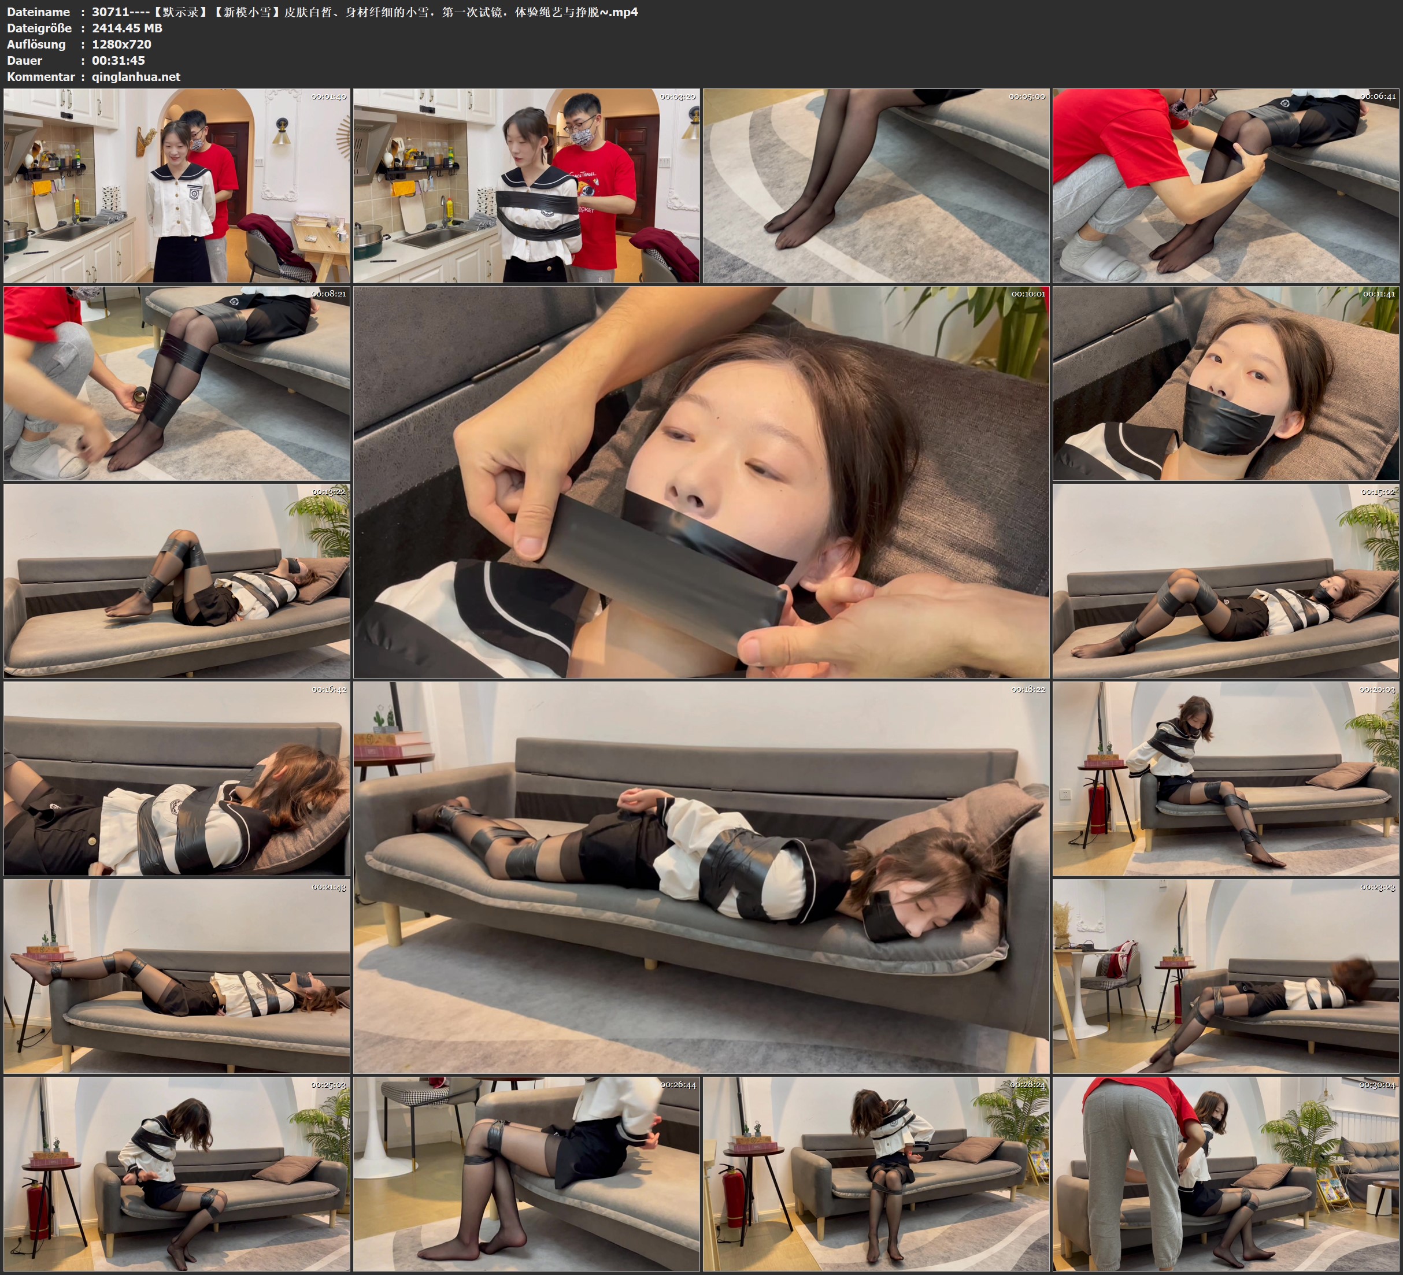Open the frame at 00:28:24
1403x1275 pixels.
pyautogui.click(x=875, y=1173)
